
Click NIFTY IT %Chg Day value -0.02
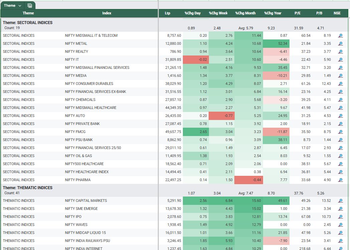tap(196, 59)
